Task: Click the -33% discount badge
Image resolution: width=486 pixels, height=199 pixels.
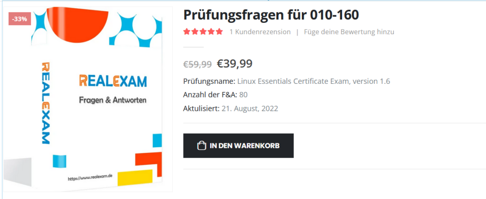Action: (19, 19)
